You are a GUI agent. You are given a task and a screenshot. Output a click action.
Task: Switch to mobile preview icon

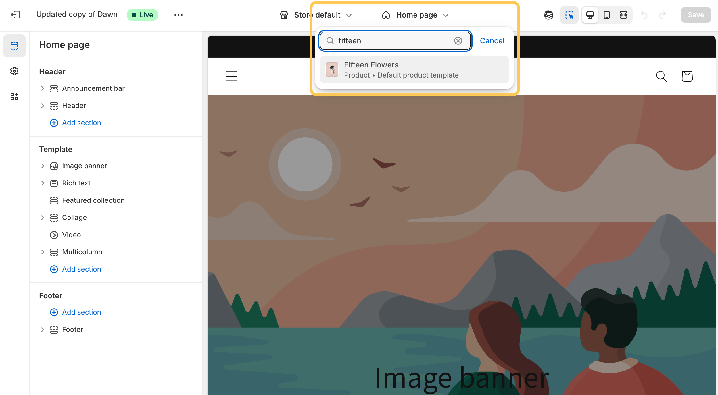point(606,15)
